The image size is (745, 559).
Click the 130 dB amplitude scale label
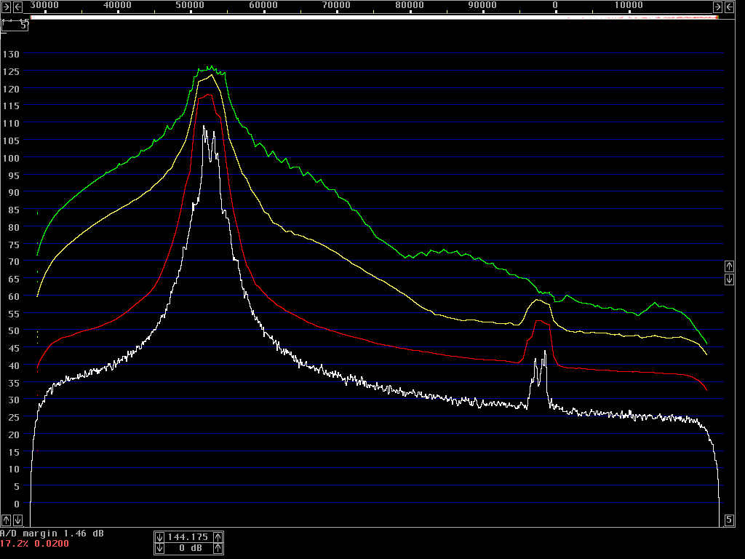click(11, 54)
